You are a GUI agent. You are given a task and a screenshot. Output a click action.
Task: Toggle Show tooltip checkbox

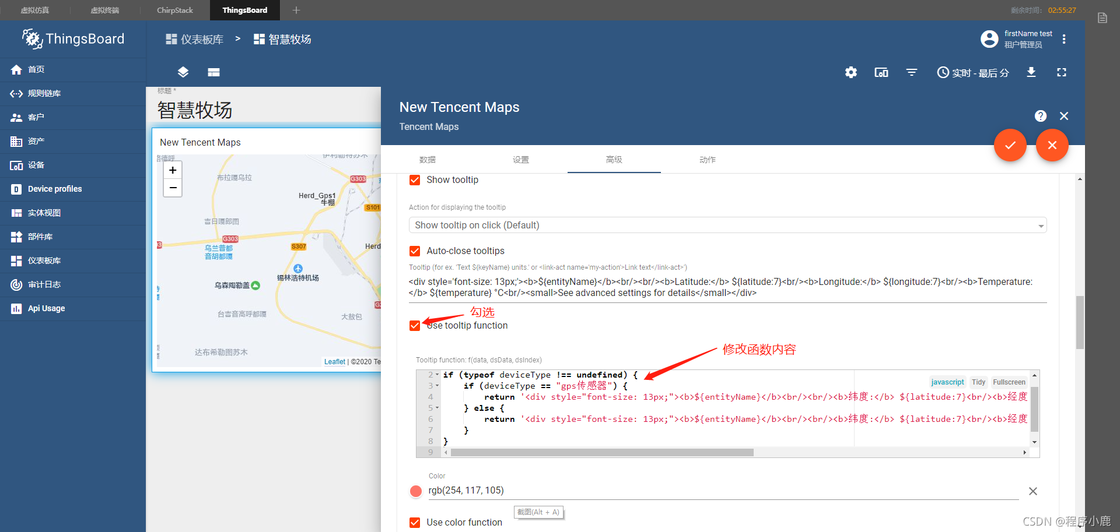(x=415, y=180)
